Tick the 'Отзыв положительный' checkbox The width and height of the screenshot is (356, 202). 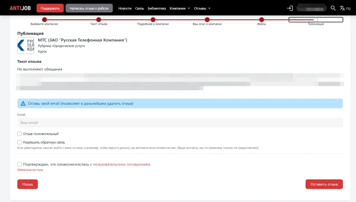19,134
